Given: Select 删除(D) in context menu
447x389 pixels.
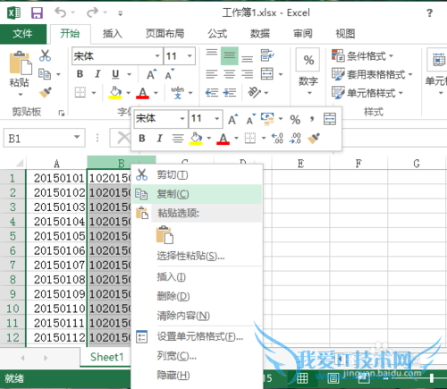Looking at the screenshot, I should 198,296.
